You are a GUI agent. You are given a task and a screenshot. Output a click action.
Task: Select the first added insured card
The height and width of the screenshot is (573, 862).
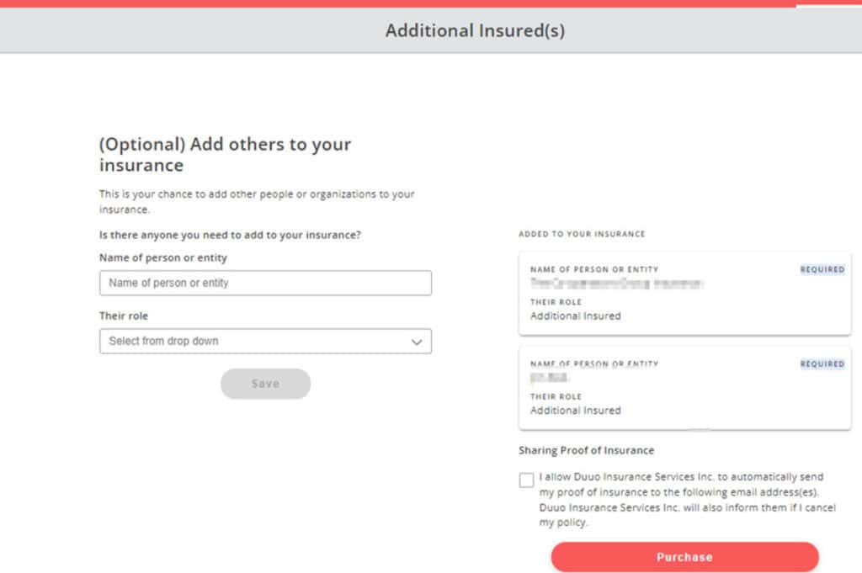coord(685,294)
